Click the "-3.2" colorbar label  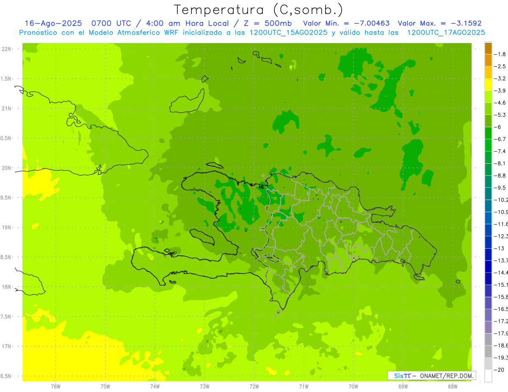coord(500,79)
